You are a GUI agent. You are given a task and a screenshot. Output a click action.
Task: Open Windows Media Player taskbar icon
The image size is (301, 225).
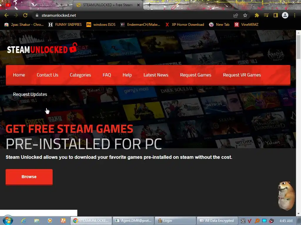(50, 221)
